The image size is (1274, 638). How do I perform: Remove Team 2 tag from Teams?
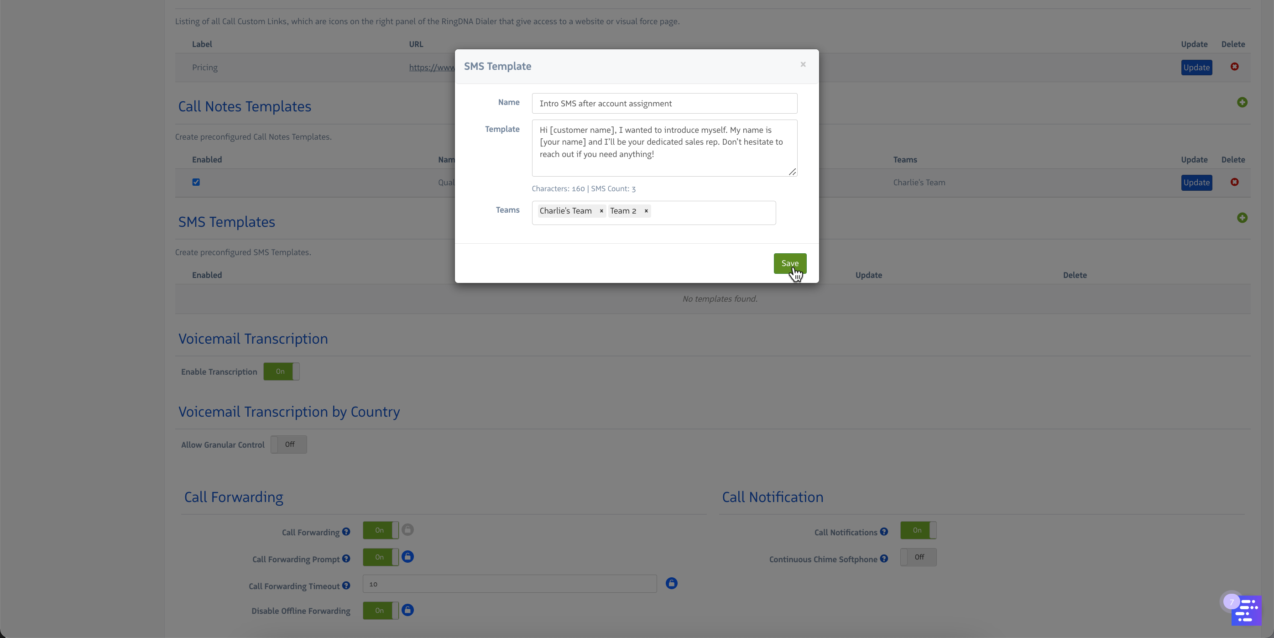click(646, 211)
